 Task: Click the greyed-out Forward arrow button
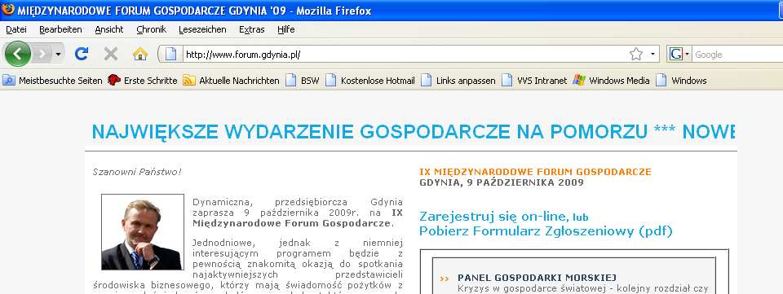[x=42, y=54]
